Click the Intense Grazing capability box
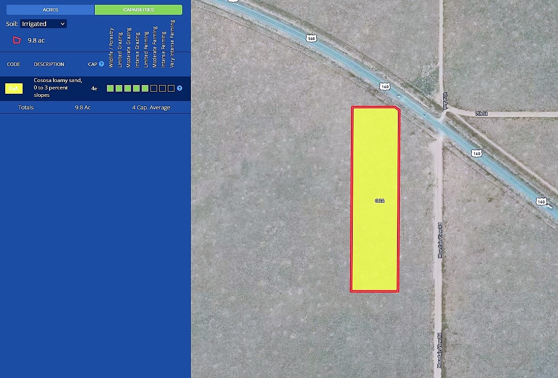Screen dimensions: 558x378 tap(136, 89)
